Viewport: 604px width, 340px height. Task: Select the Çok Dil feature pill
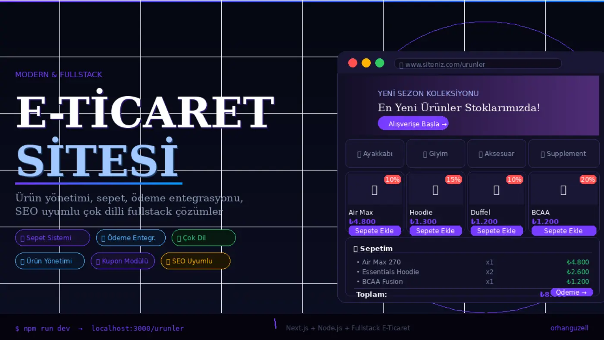204,238
